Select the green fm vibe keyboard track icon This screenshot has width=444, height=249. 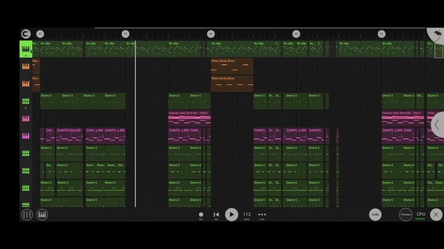point(26,49)
